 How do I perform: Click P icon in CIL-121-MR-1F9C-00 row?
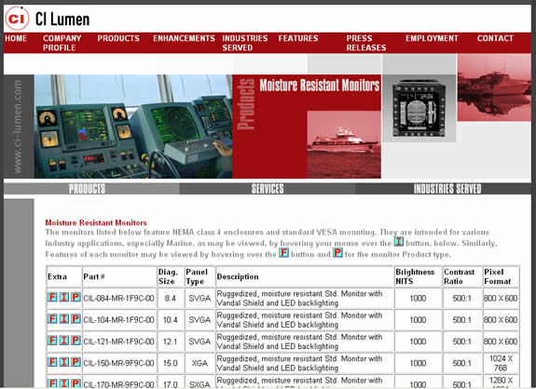click(x=76, y=341)
